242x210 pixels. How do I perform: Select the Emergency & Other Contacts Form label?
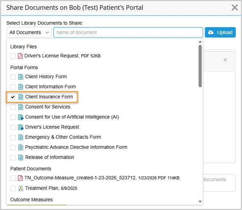coord(63,137)
